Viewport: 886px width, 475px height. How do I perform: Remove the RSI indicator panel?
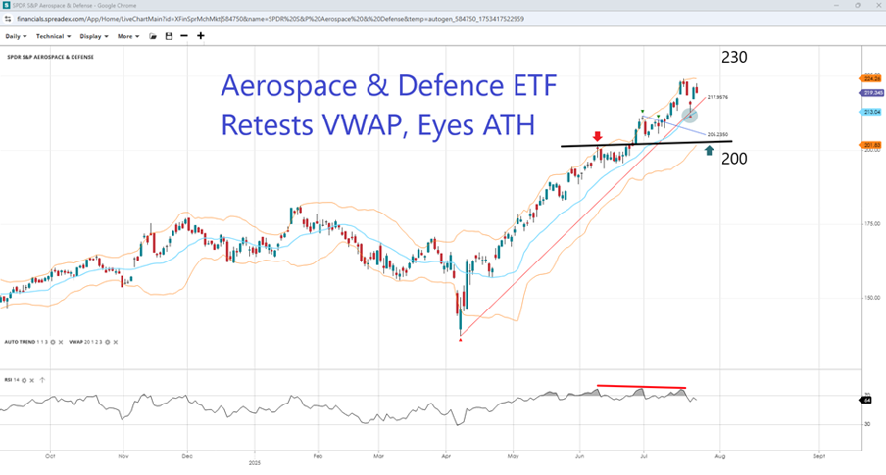[x=32, y=378]
